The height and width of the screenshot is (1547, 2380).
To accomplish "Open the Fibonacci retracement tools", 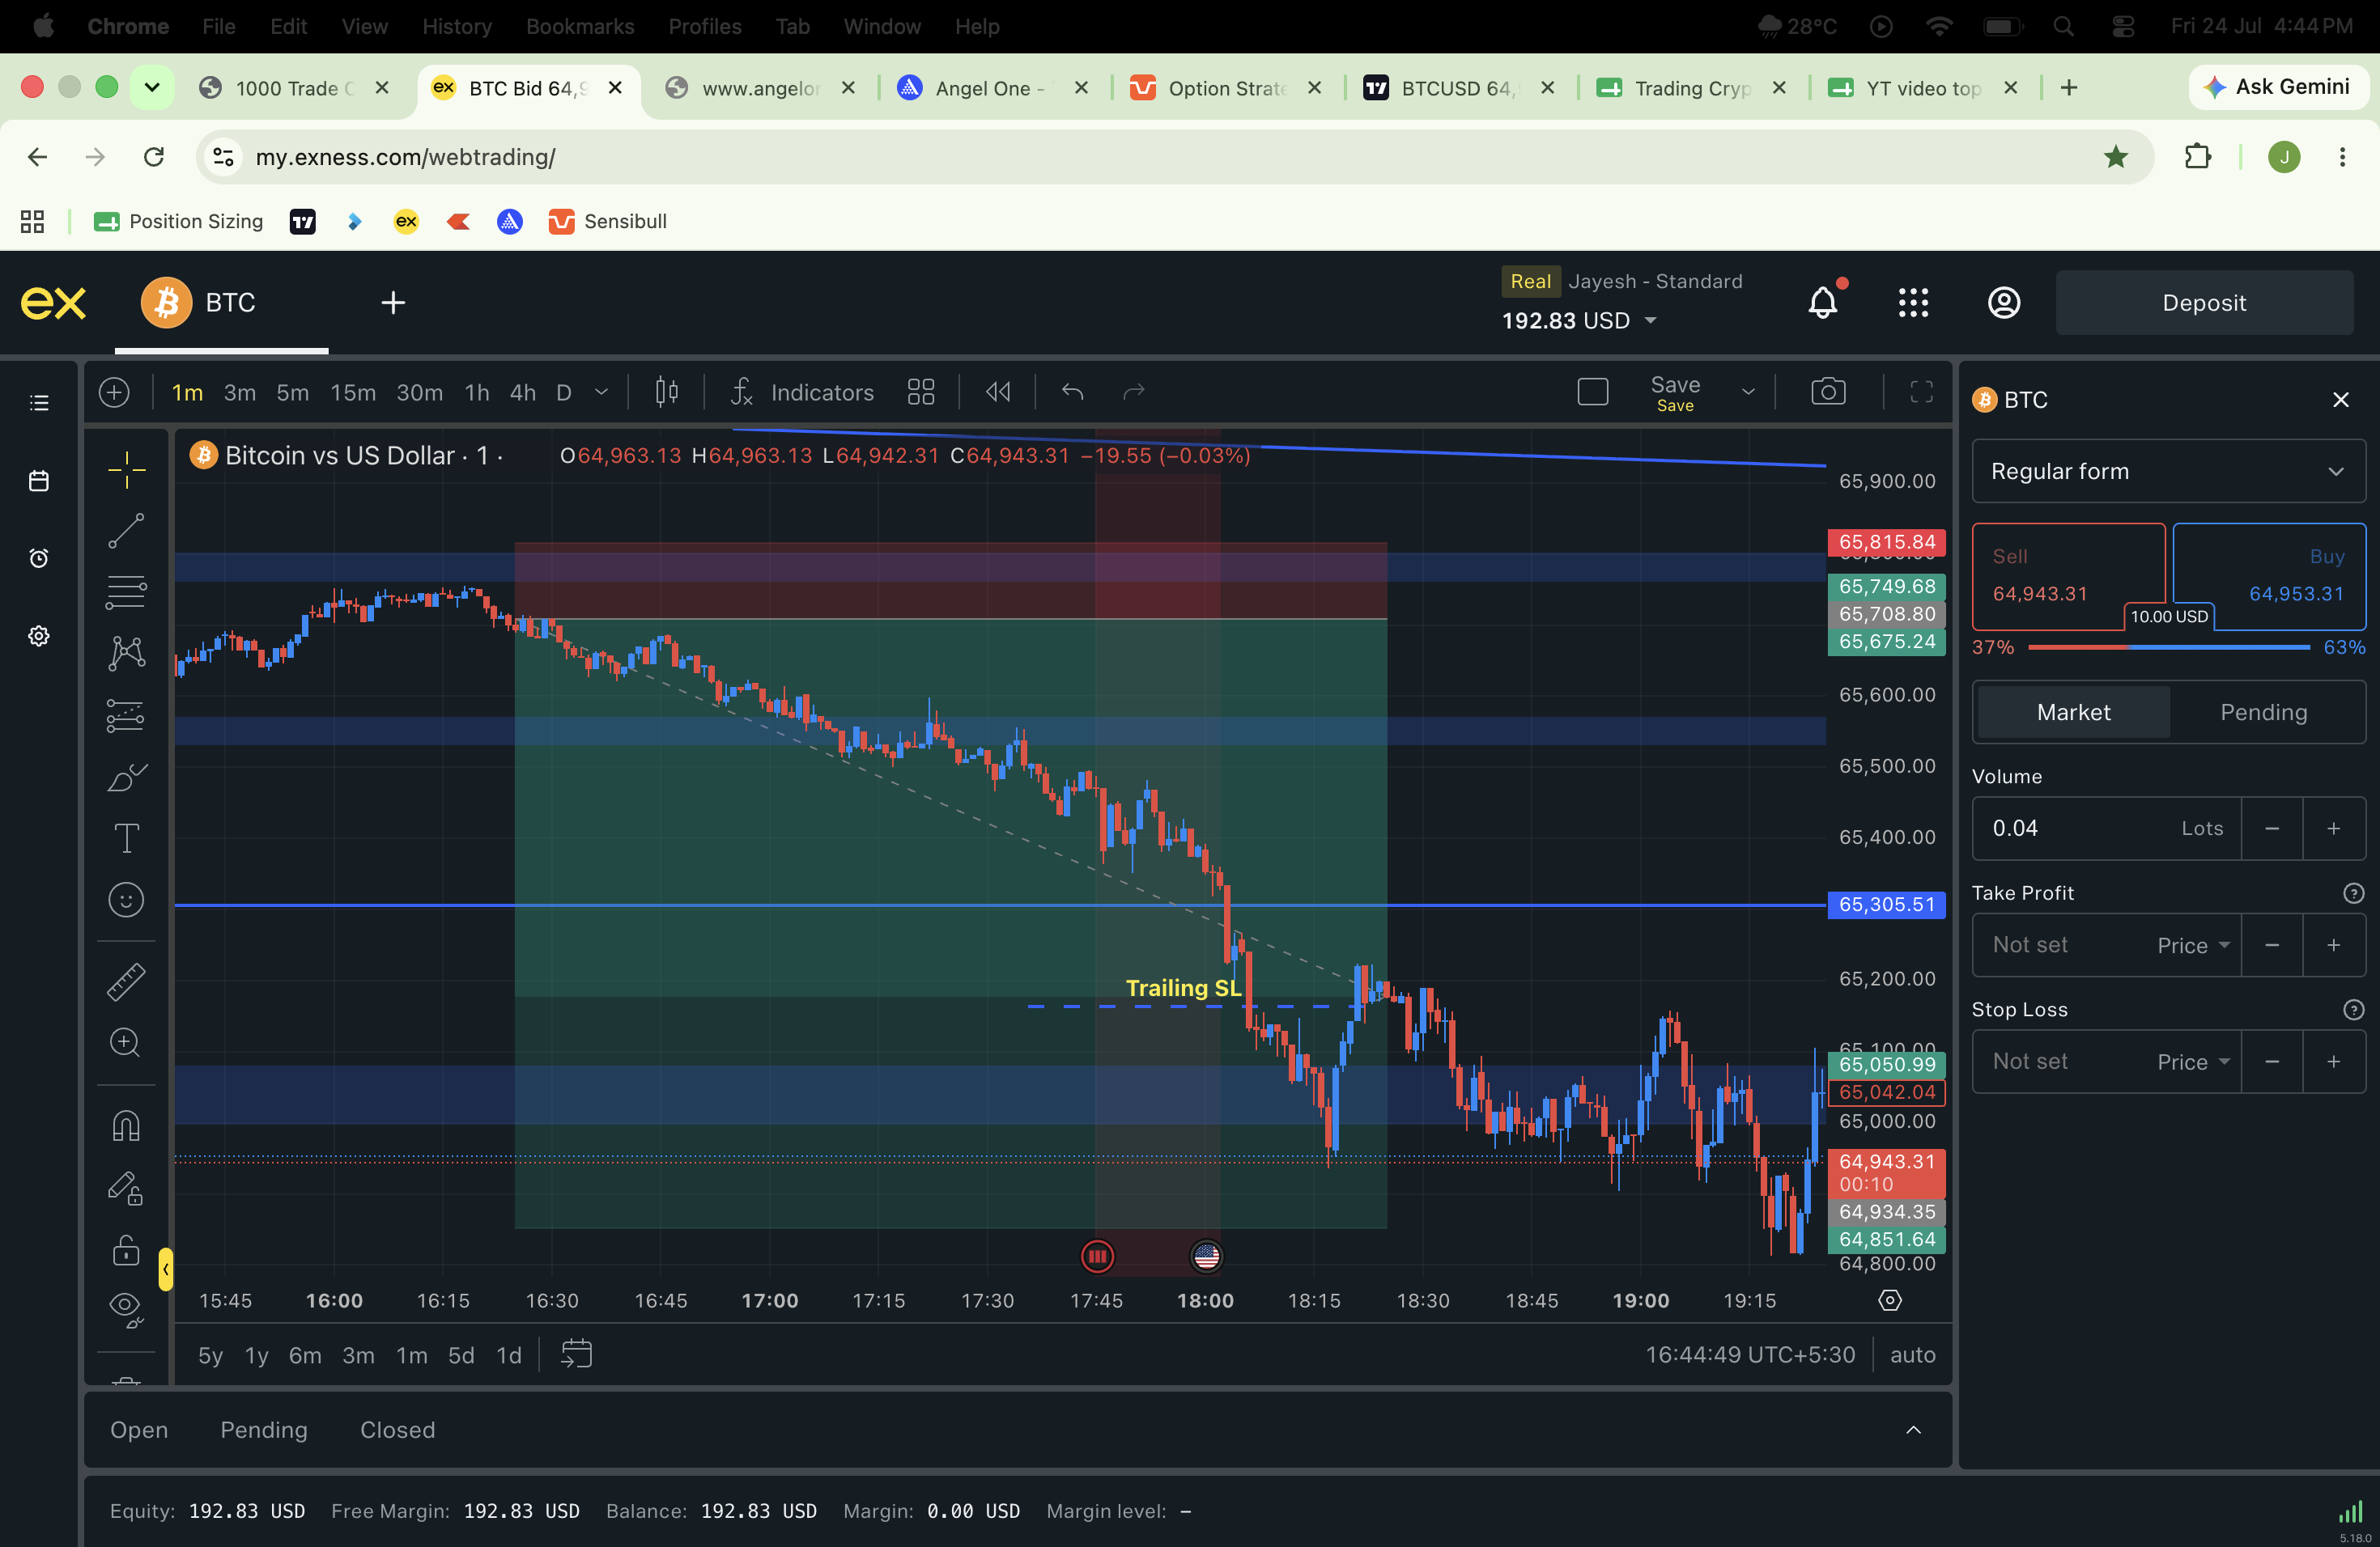I will (126, 591).
